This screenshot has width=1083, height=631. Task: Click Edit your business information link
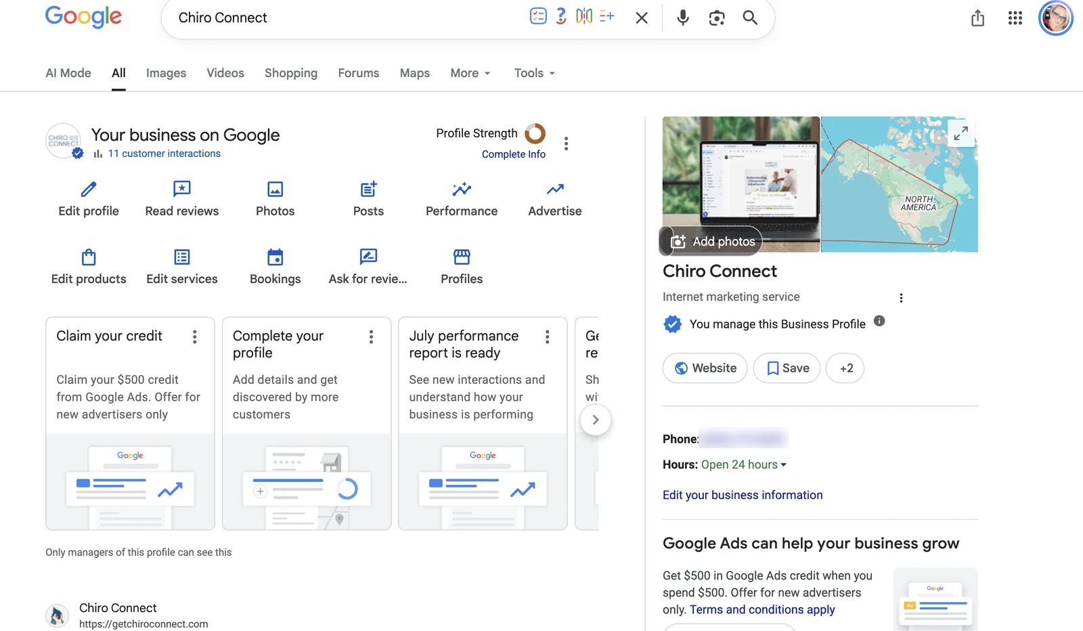click(x=743, y=495)
